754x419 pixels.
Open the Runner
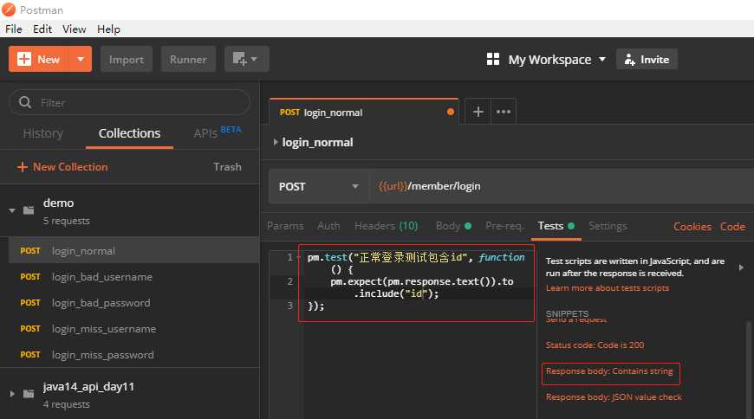pos(188,59)
